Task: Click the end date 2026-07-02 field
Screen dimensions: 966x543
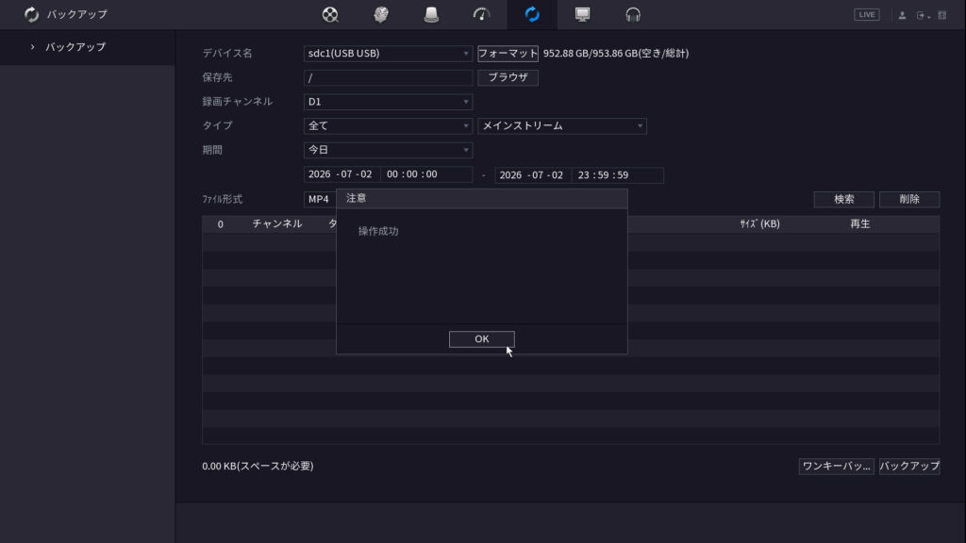Action: pyautogui.click(x=532, y=174)
